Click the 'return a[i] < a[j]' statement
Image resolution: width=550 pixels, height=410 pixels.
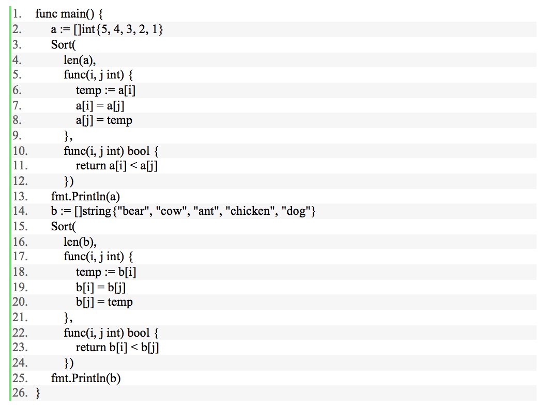point(117,166)
